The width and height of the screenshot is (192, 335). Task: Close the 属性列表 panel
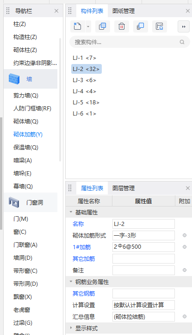(188, 188)
